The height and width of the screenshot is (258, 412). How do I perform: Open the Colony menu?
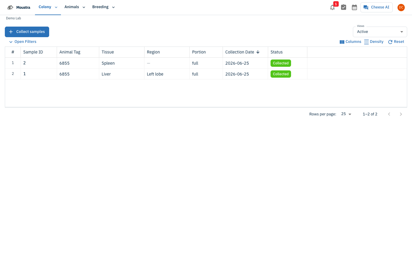(48, 7)
